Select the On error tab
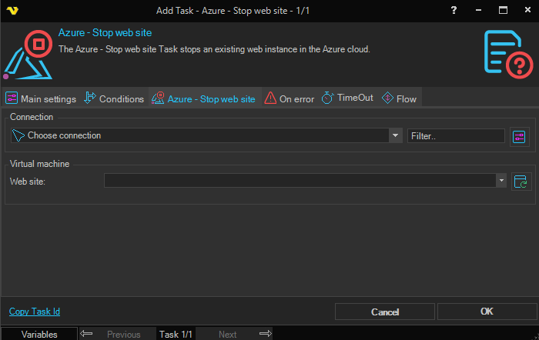 (290, 98)
